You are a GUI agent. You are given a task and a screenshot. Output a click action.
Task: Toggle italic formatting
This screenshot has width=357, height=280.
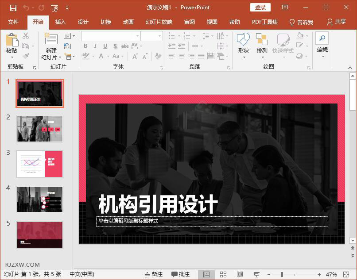(95, 46)
